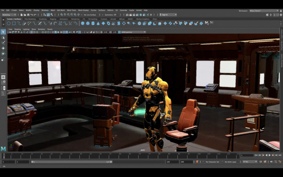Click the No Live Surface field
This screenshot has height=177, width=283.
(x=90, y=15)
